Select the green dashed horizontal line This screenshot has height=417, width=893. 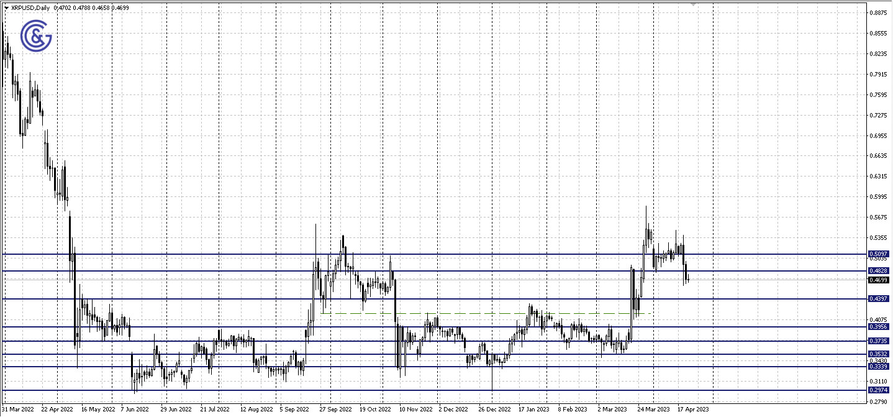coord(484,313)
